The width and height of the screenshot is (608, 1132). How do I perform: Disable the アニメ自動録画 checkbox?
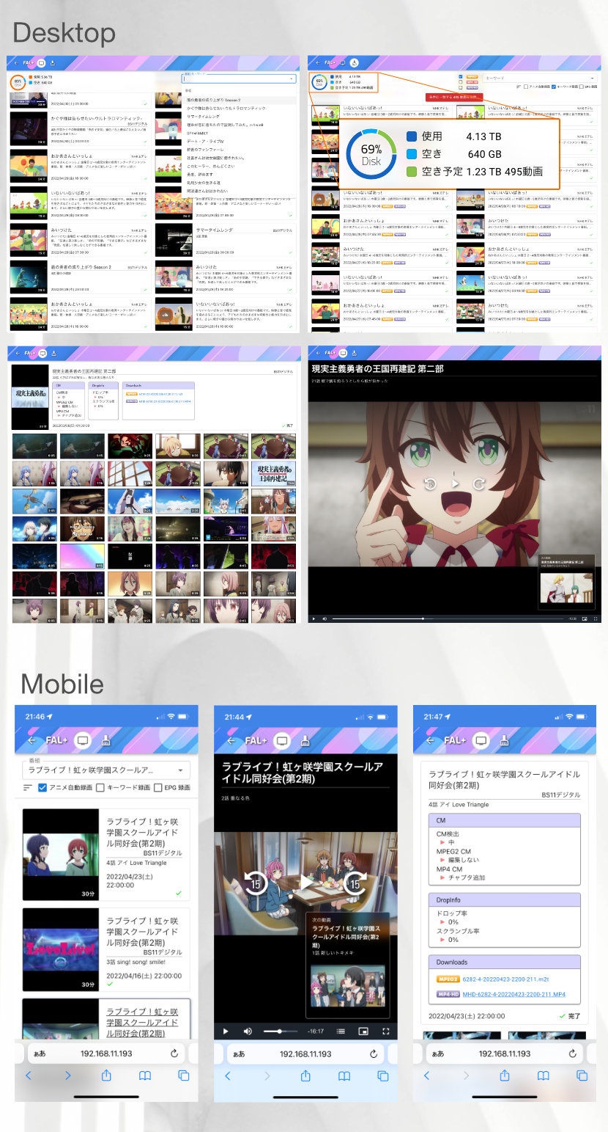[x=42, y=786]
